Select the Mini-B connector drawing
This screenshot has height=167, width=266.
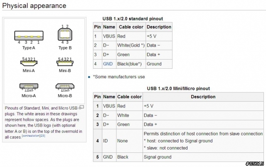65,63
